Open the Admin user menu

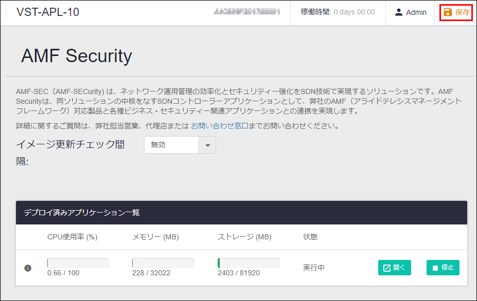[410, 12]
